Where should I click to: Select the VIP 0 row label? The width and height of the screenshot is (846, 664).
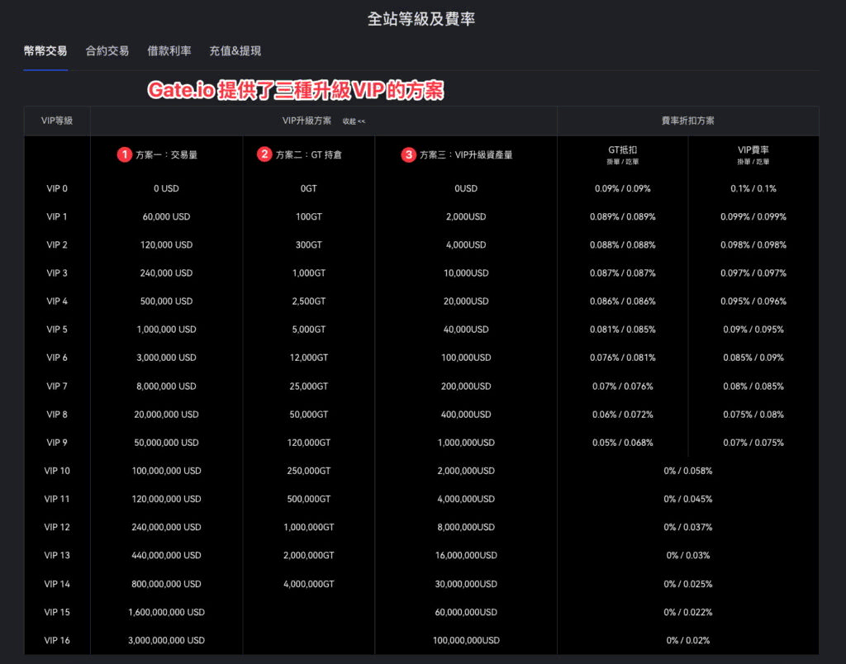[57, 188]
